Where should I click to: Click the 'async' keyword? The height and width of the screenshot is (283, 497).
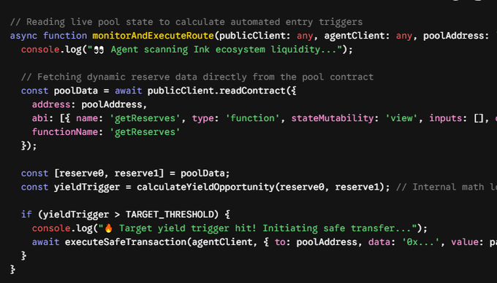24,36
